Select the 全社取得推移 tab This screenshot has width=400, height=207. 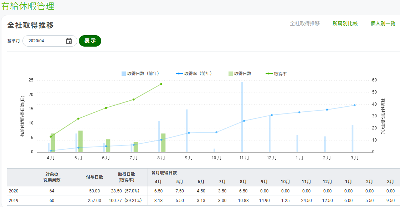(x=305, y=23)
